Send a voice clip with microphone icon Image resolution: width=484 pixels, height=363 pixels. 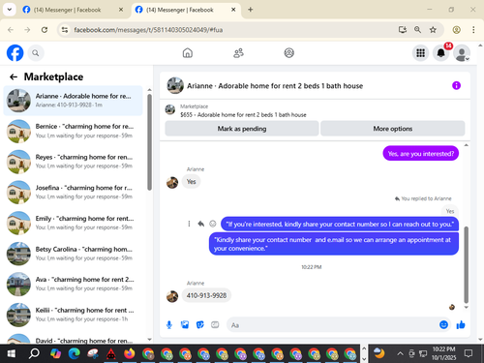point(169,325)
